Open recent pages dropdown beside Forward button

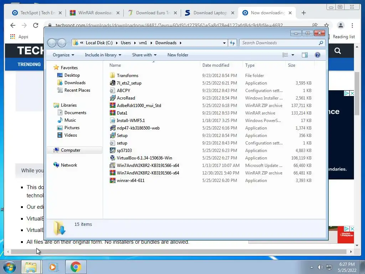click(x=69, y=43)
